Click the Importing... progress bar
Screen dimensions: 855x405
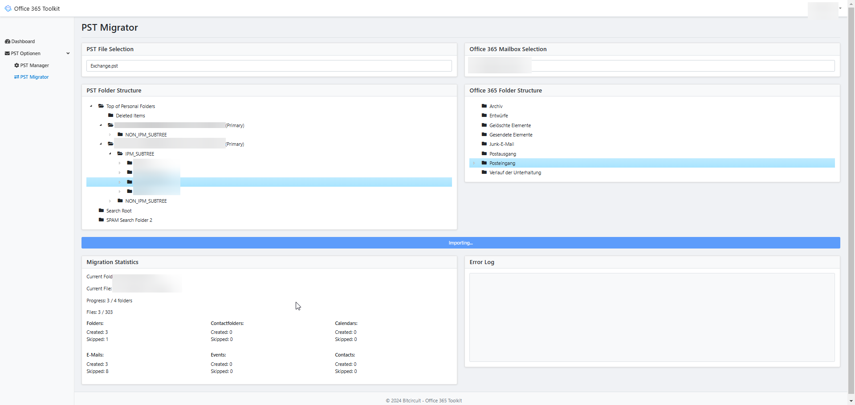click(461, 243)
